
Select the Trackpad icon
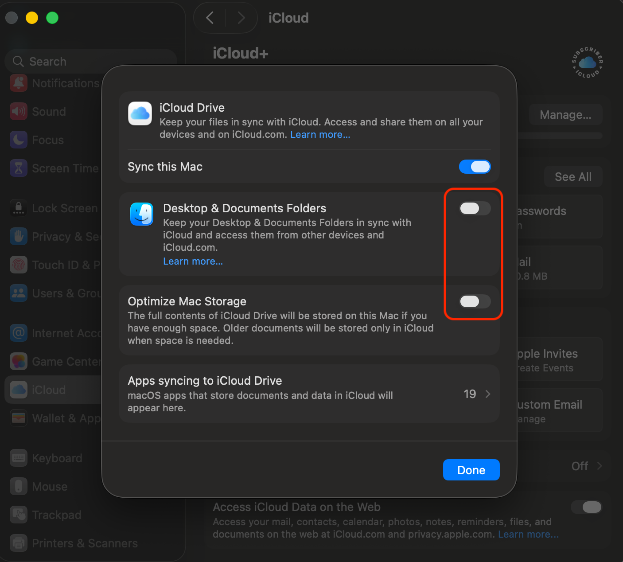pyautogui.click(x=19, y=515)
